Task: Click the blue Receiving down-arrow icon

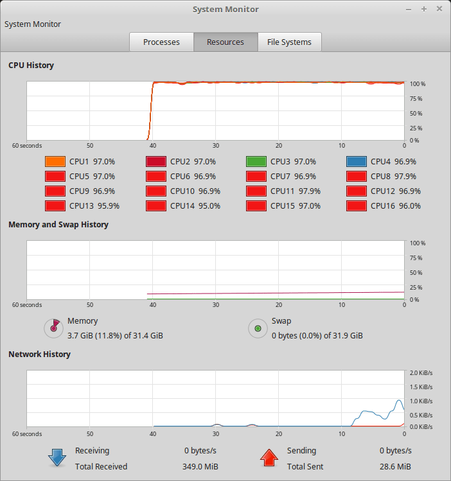Action: (57, 458)
